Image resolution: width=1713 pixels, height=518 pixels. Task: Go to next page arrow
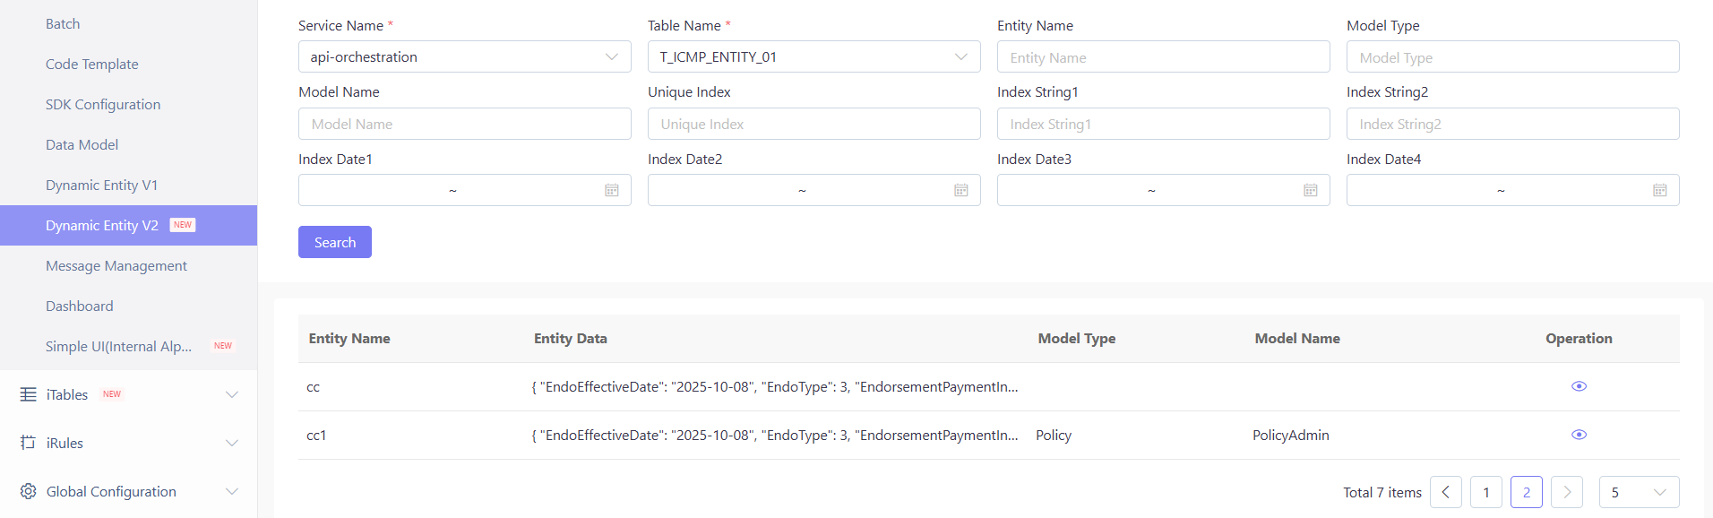tap(1567, 492)
